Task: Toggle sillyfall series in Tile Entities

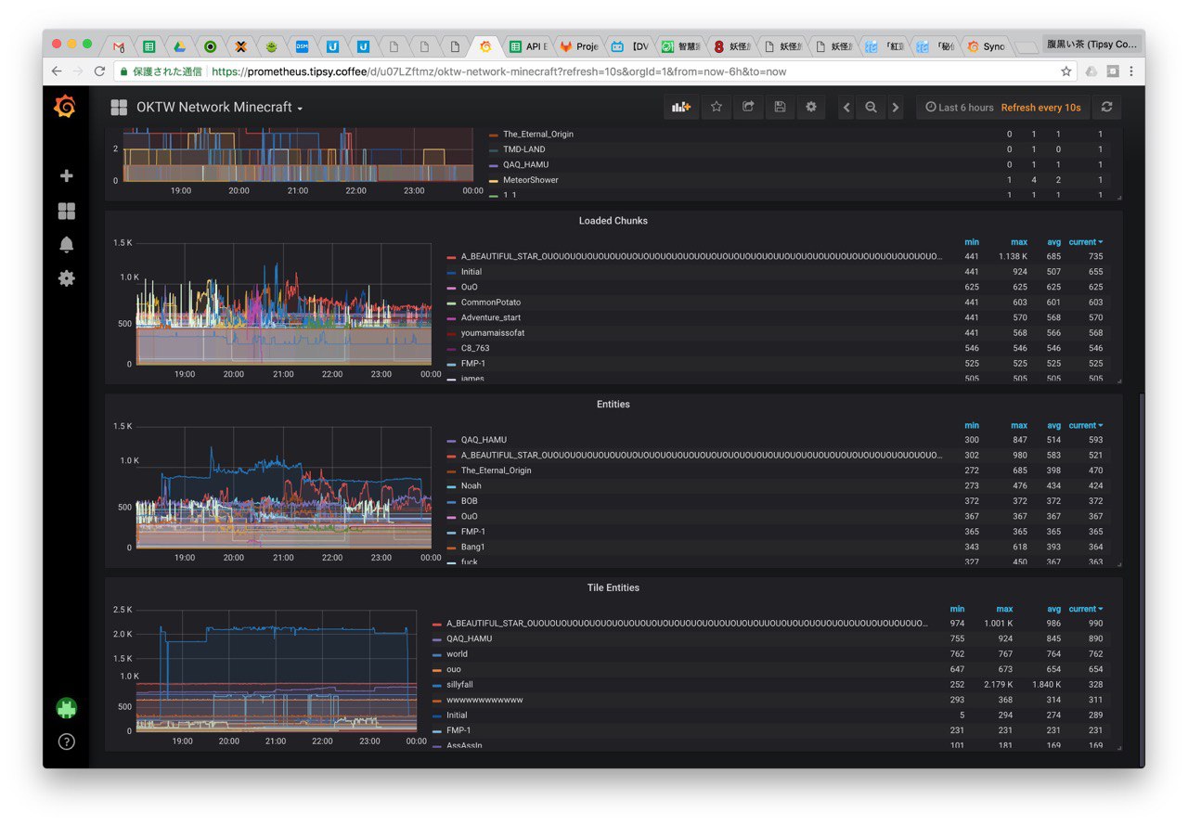Action: click(x=459, y=685)
